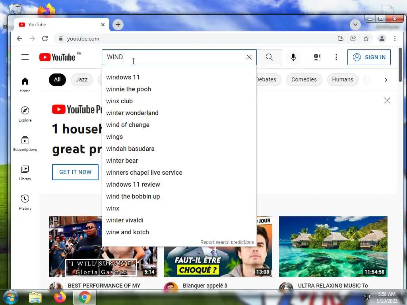
Task: Go back with the browser back arrow
Action: coord(19,39)
